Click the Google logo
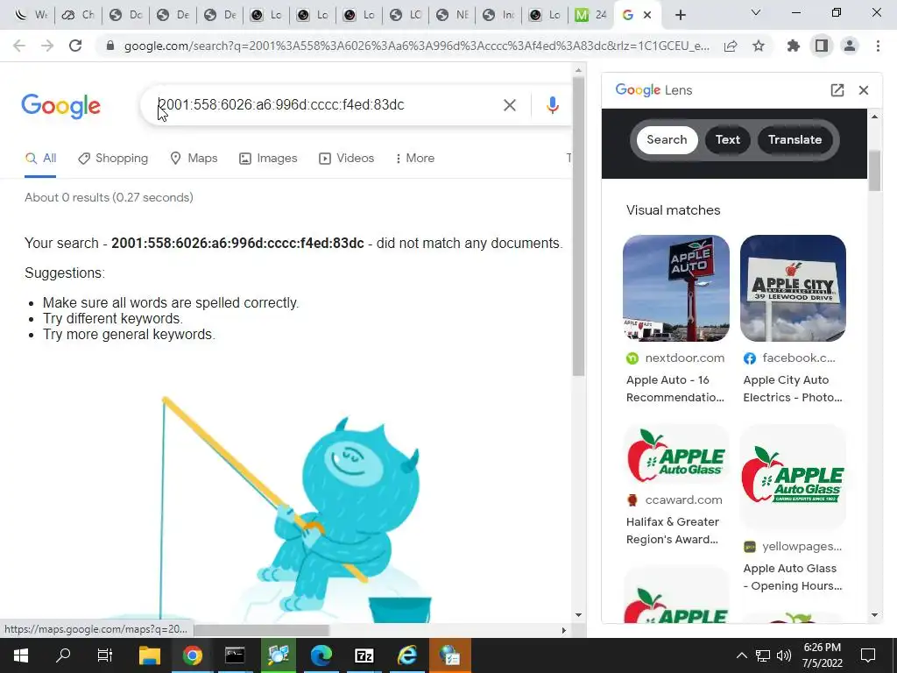The width and height of the screenshot is (897, 673). (x=60, y=106)
